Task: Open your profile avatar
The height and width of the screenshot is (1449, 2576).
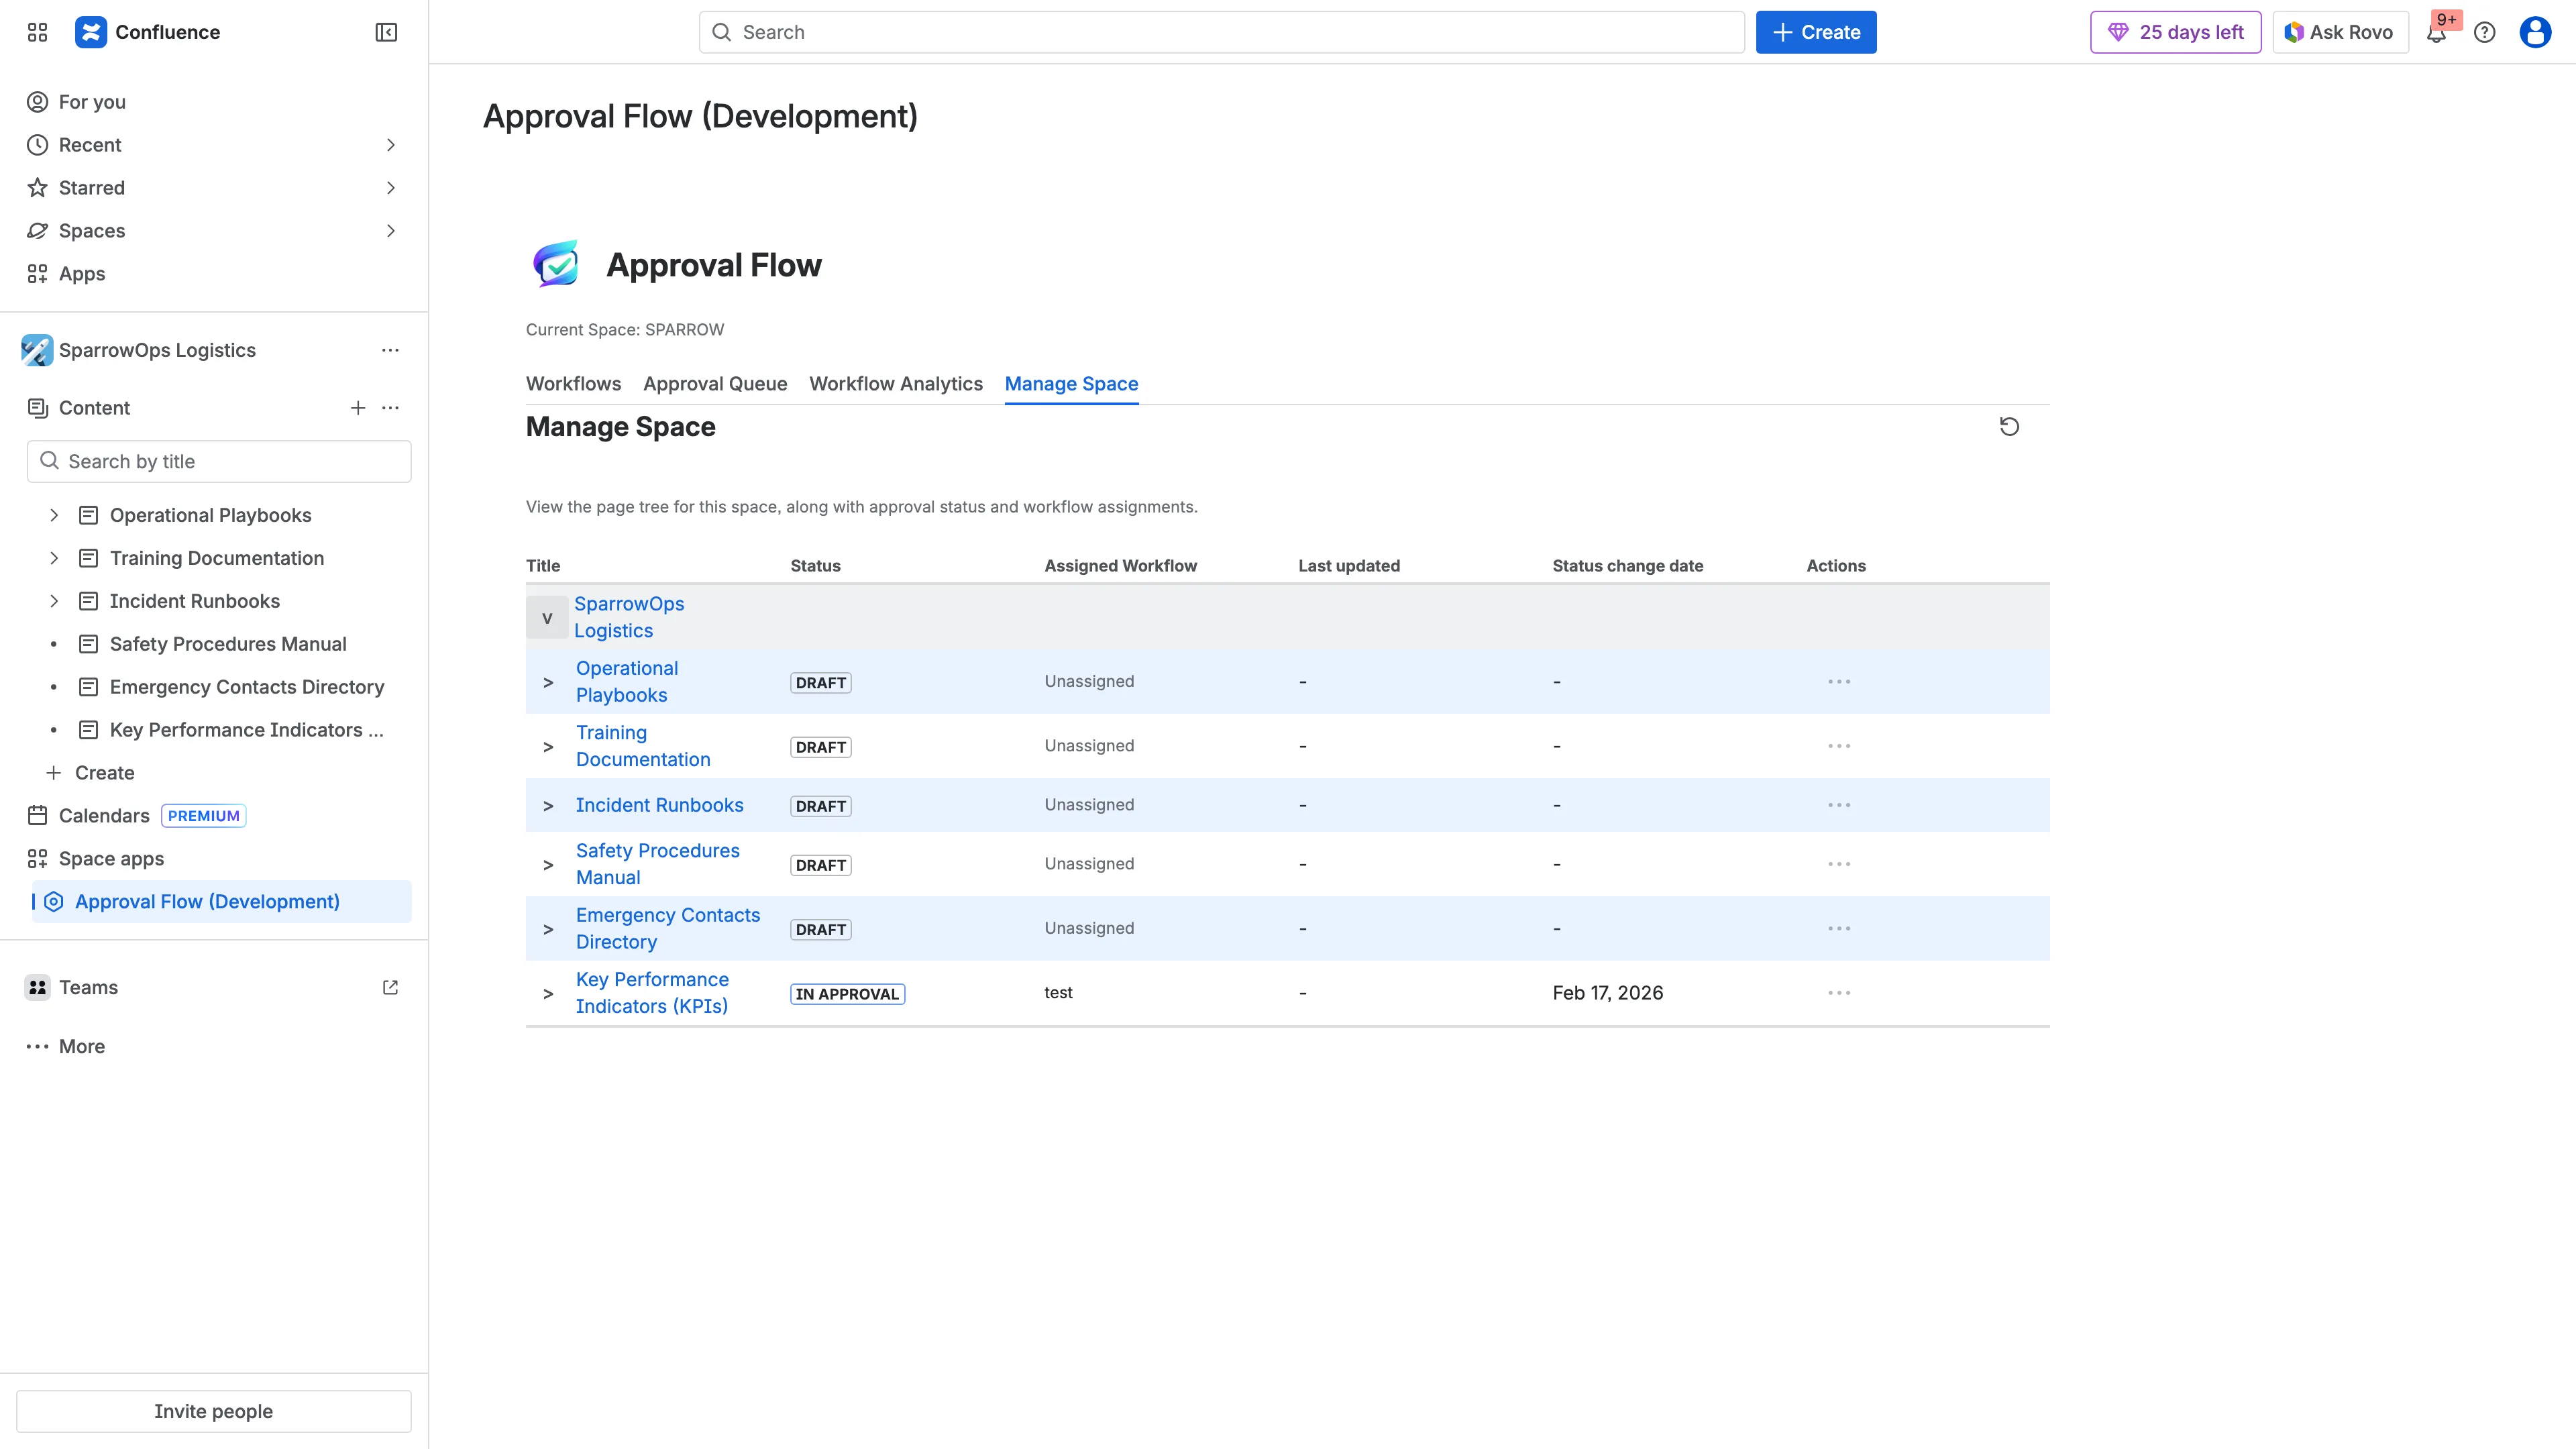Action: (x=2535, y=32)
